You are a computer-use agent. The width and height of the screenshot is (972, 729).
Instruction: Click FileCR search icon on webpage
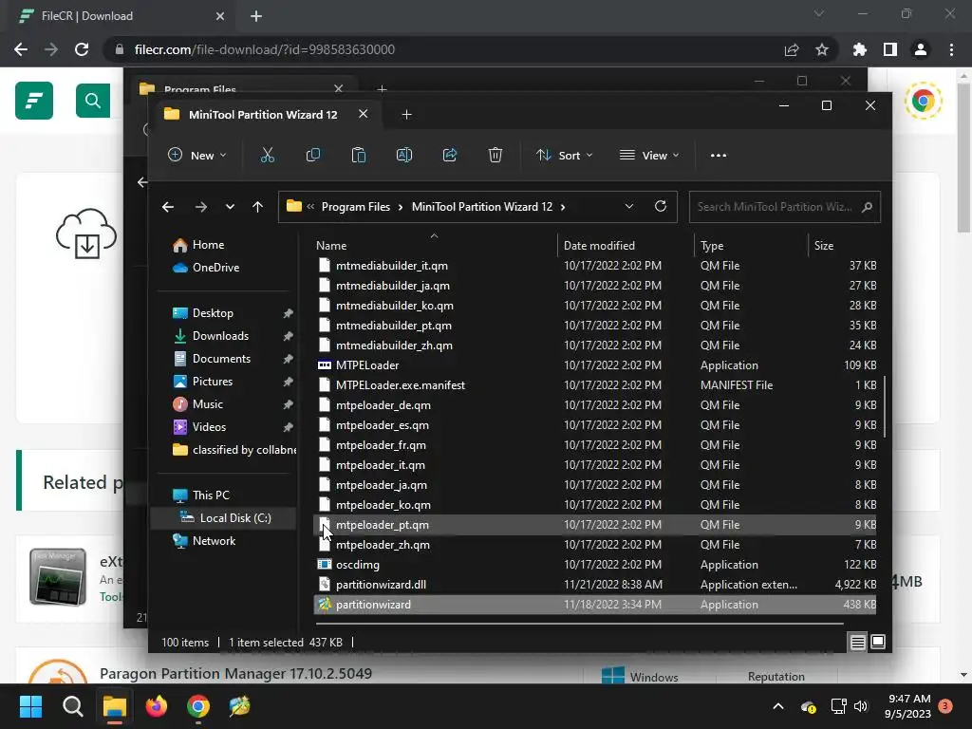(93, 101)
